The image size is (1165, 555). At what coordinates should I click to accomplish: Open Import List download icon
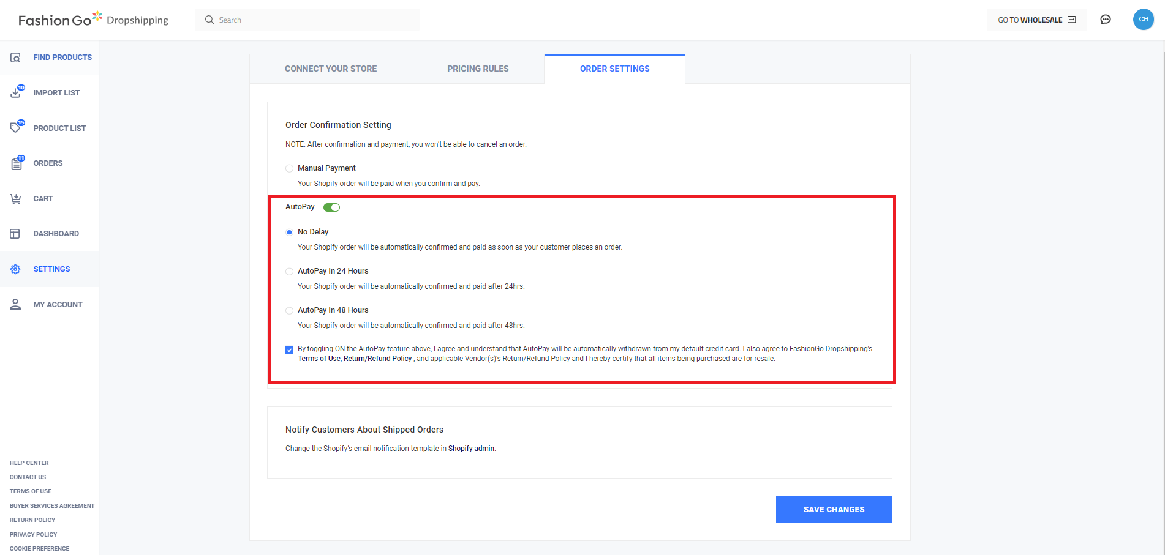pyautogui.click(x=16, y=93)
